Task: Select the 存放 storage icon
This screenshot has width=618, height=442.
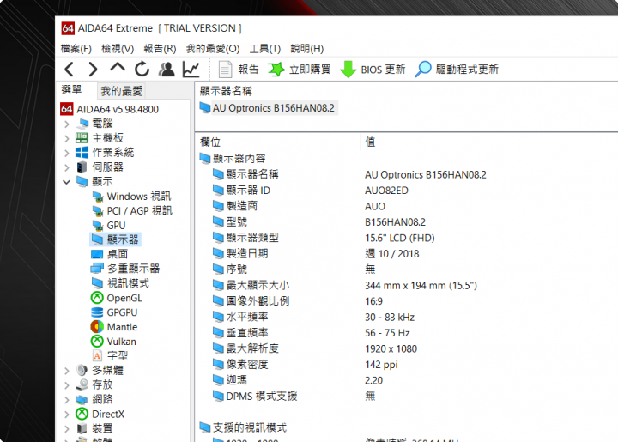Action: pyautogui.click(x=82, y=384)
